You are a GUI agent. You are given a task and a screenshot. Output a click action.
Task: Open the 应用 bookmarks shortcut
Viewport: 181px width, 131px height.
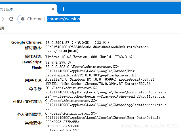click(x=2, y=28)
